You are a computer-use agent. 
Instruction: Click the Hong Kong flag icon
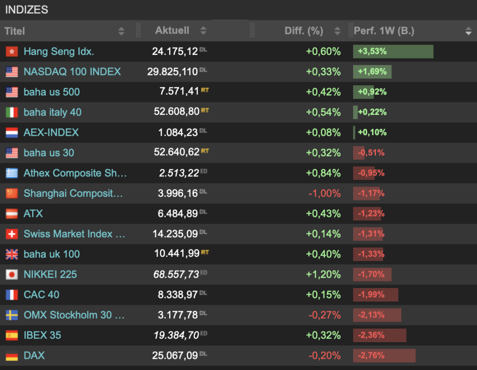[12, 51]
